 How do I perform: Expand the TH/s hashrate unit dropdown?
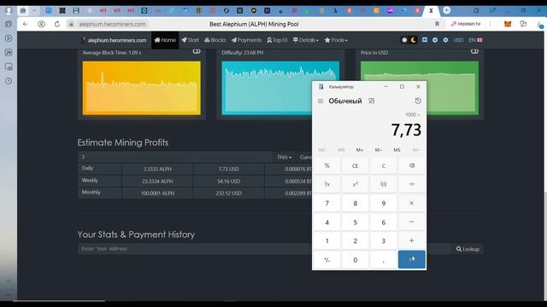(285, 157)
